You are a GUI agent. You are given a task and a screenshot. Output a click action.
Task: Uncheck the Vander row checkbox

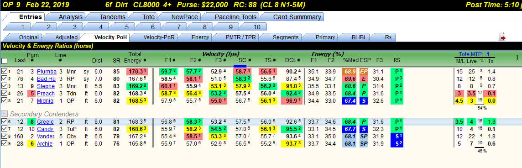[4, 136]
